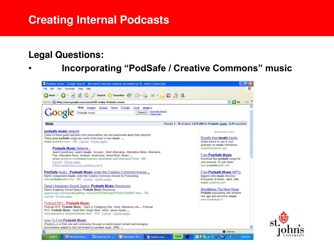Switch to 'Sent Items' taskbar item
This screenshot has height=250, width=334.
(130, 237)
